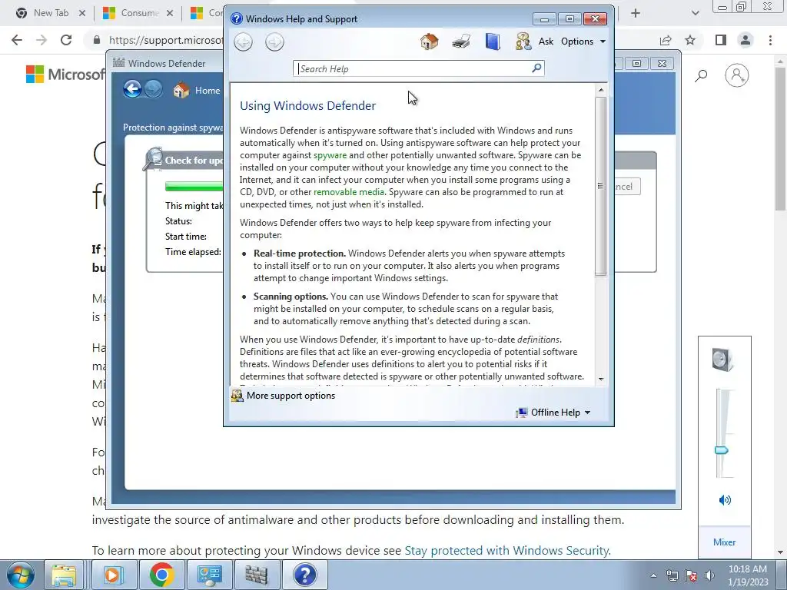Open Stay protected with Windows Security link
This screenshot has height=590, width=787.
tap(507, 550)
